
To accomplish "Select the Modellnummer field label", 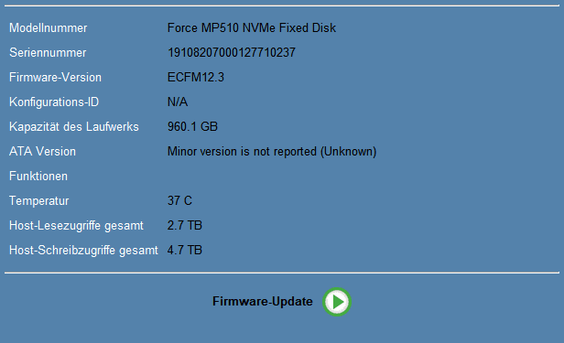I will click(49, 28).
